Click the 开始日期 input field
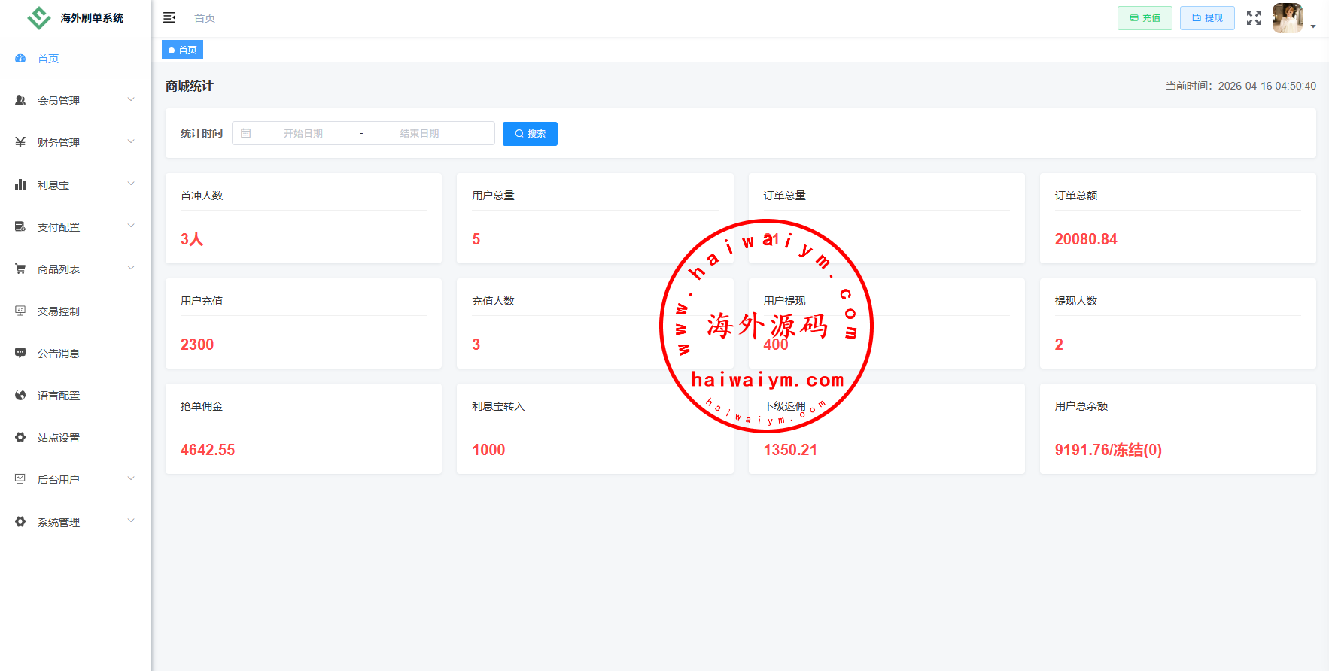 303,133
